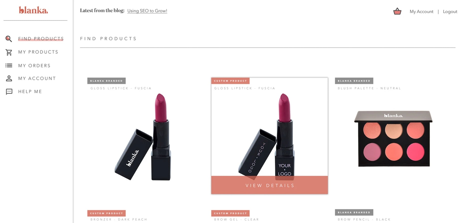The image size is (463, 223).
Task: Click the list icon beside My Orders
Action: 9,65
